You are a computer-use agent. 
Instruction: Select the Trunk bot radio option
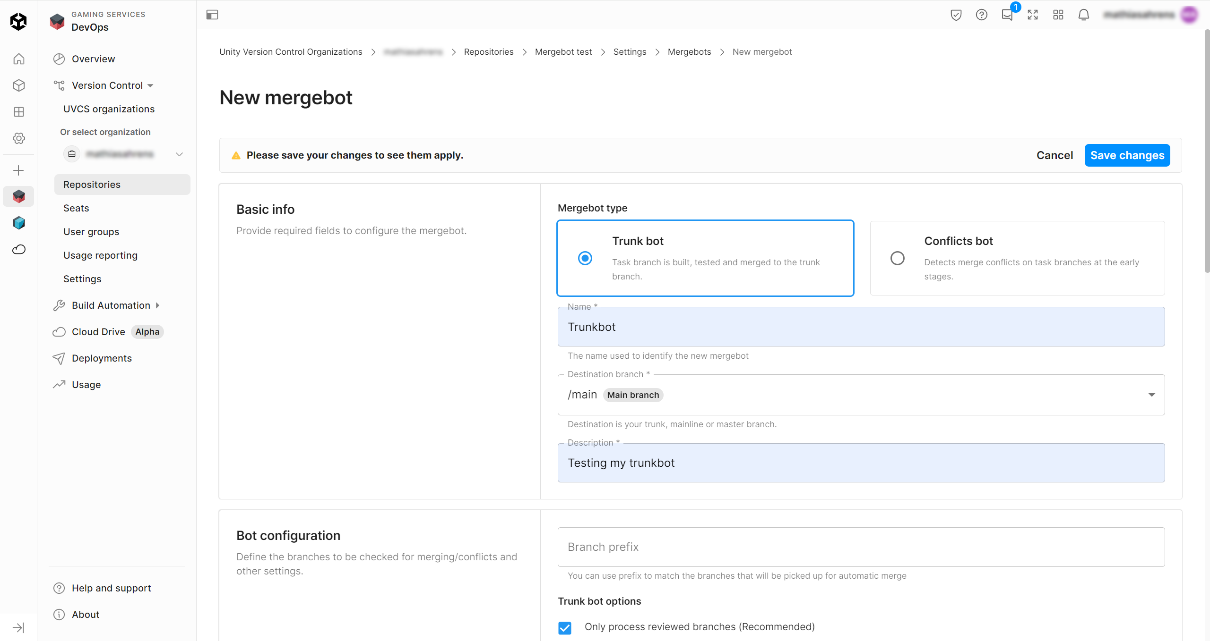click(x=585, y=258)
